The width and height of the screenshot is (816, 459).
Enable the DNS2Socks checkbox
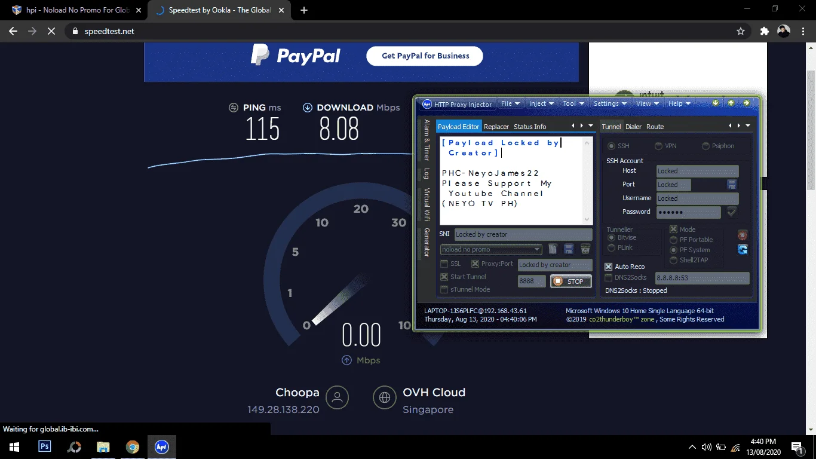tap(608, 277)
